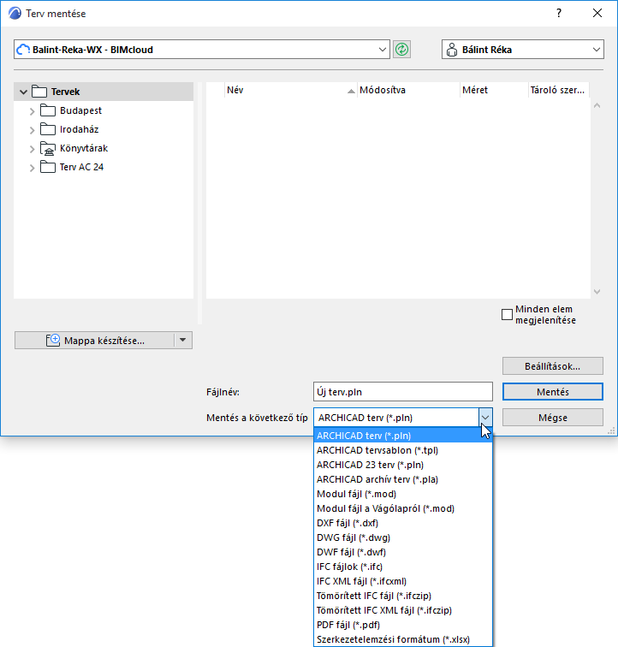Sort by Méret column header
618x647 pixels.
coord(494,90)
